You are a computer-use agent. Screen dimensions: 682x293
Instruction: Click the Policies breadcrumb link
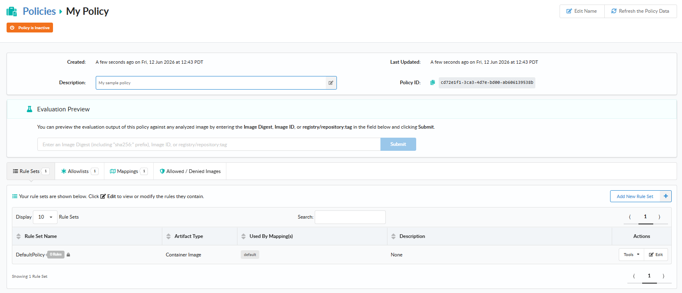coord(39,11)
